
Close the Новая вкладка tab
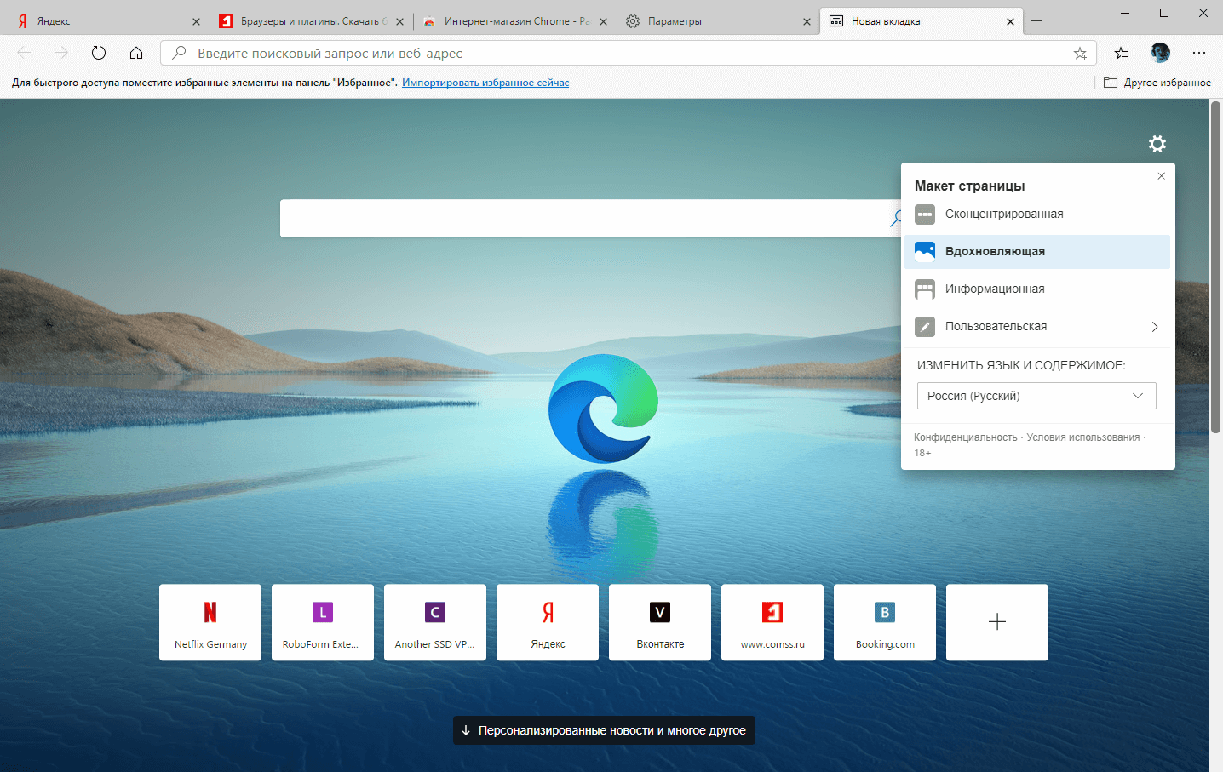point(1010,21)
